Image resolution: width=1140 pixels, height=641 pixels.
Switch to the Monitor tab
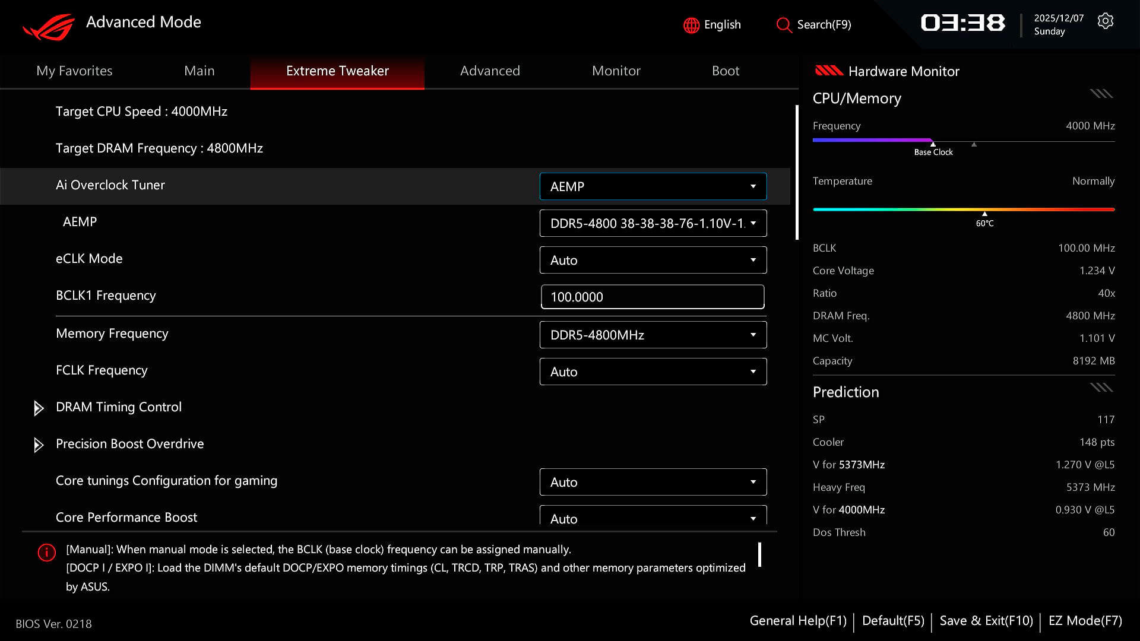tap(616, 71)
